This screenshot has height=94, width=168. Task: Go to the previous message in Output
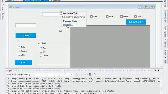point(82,74)
